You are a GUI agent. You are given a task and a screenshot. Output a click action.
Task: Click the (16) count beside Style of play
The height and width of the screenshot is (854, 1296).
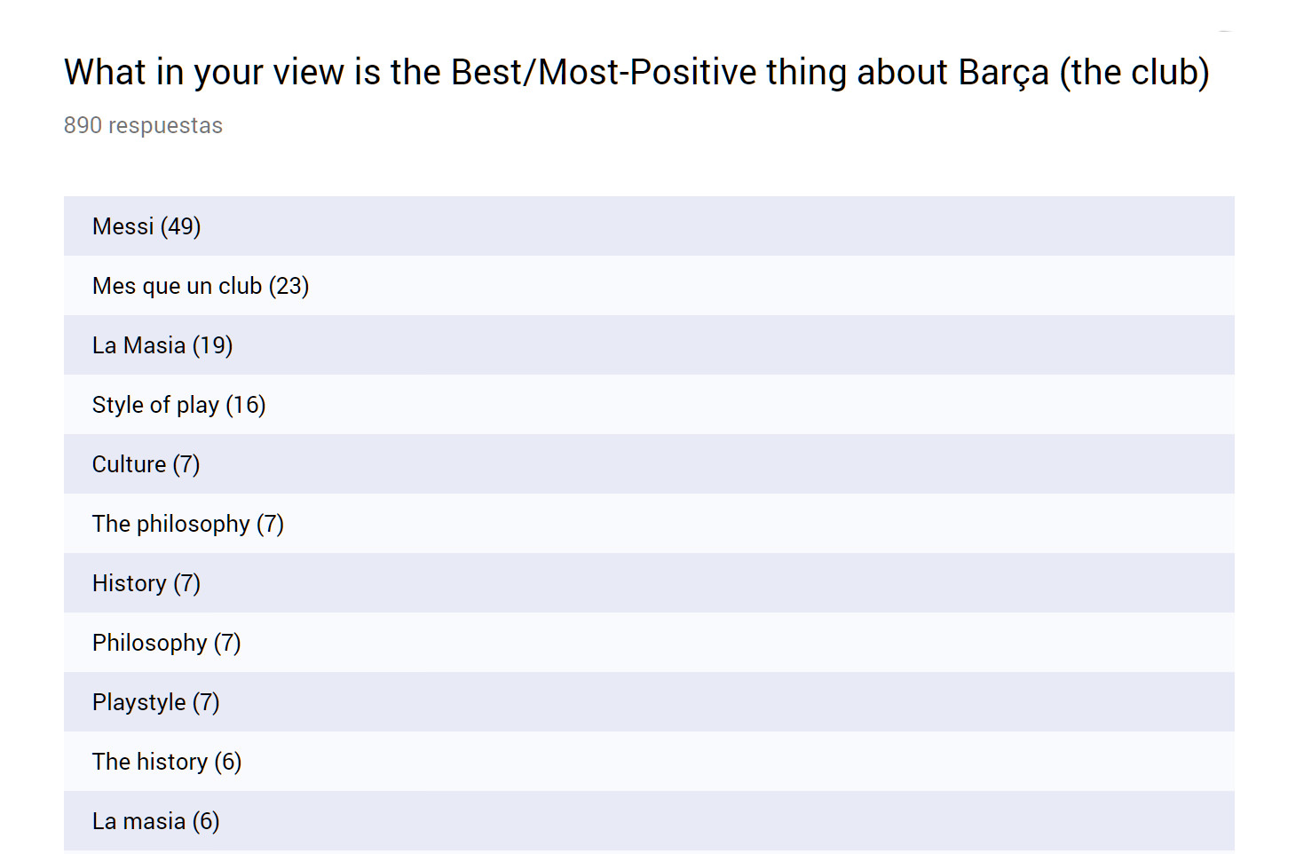(246, 405)
